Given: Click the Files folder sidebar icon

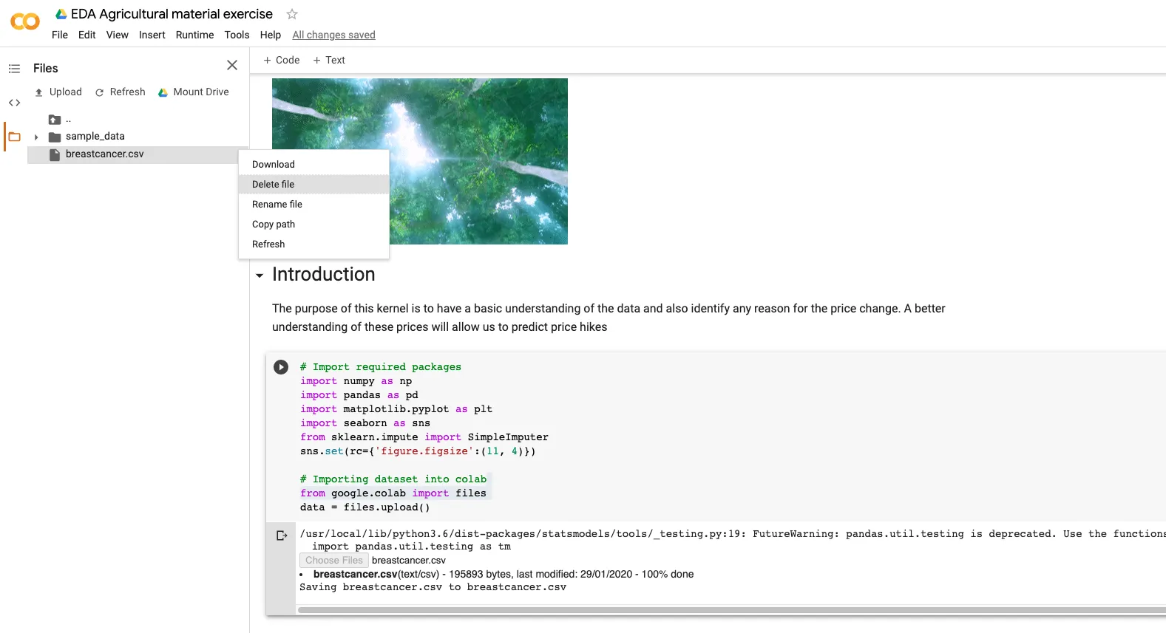Looking at the screenshot, I should pos(14,137).
